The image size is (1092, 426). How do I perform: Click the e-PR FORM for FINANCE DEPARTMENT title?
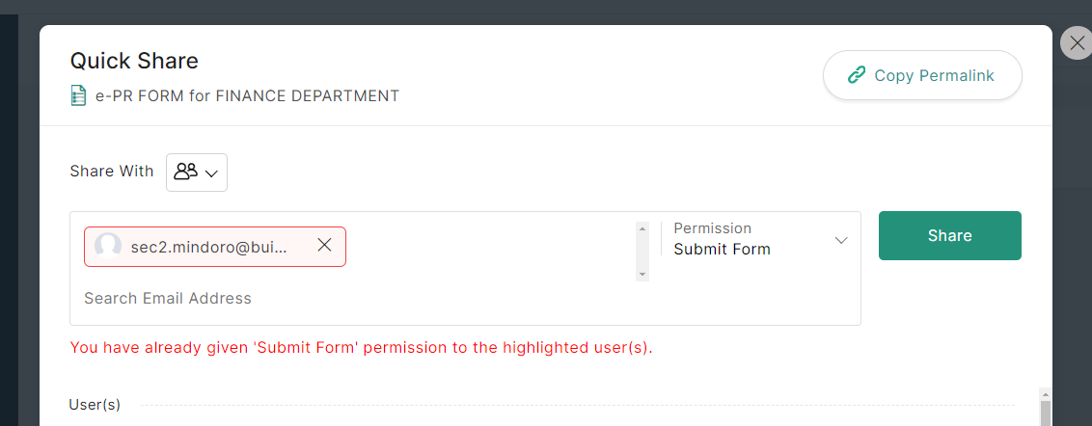coord(247,95)
